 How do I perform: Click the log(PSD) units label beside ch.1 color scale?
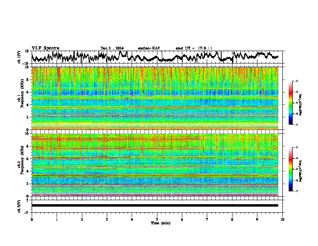click(300, 105)
